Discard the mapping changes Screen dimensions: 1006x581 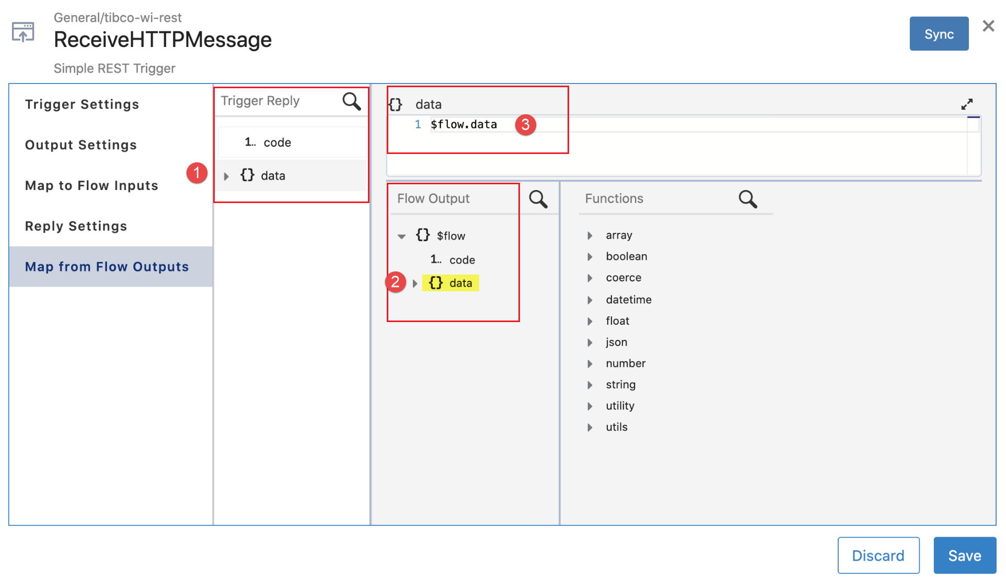pos(877,555)
